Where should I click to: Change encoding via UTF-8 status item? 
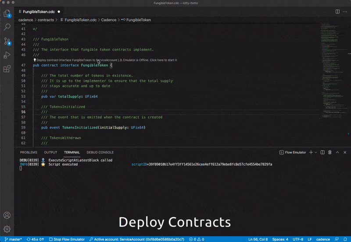click(x=298, y=239)
